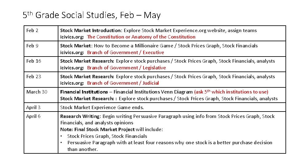Screen dimensions: 295x165
Task: Click 'Stock Market Experience Game ends.' text
Action: (102, 107)
